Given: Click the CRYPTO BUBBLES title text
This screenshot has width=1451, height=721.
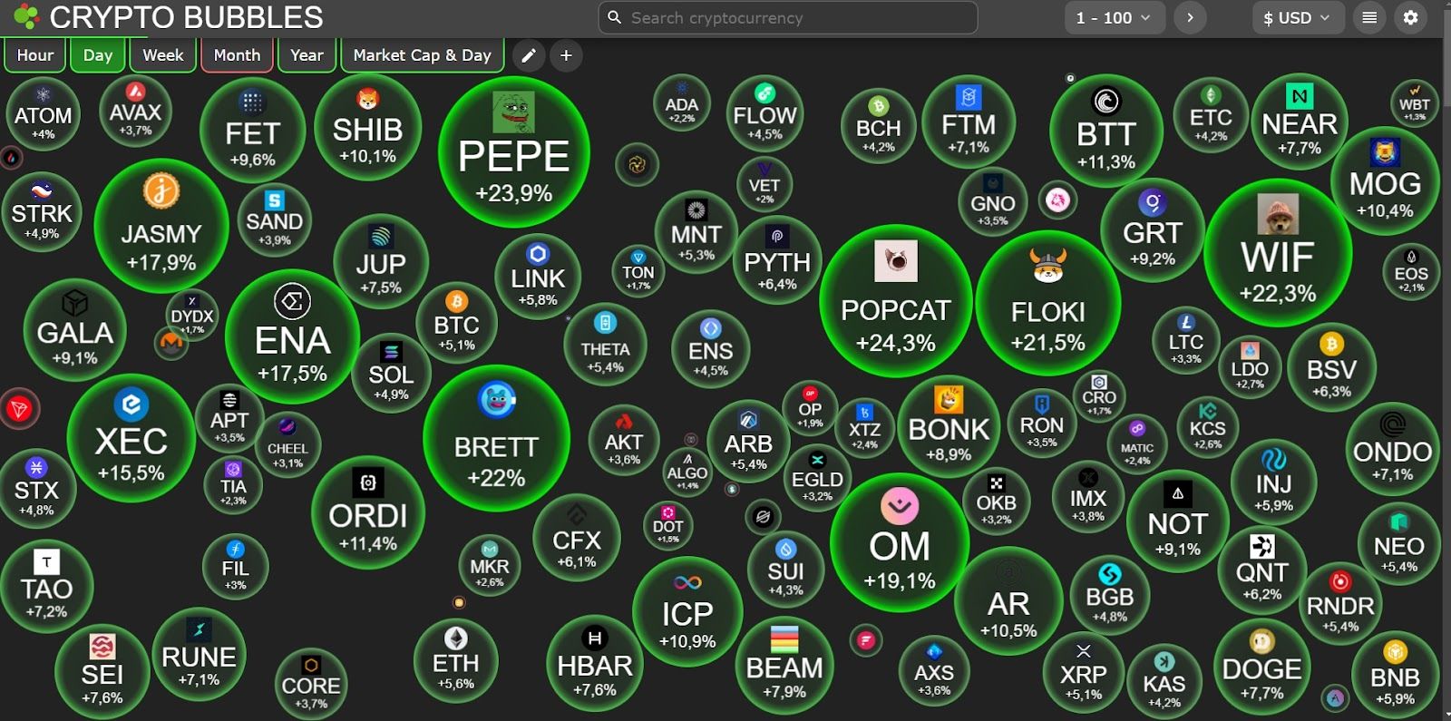Looking at the screenshot, I should pyautogui.click(x=186, y=17).
